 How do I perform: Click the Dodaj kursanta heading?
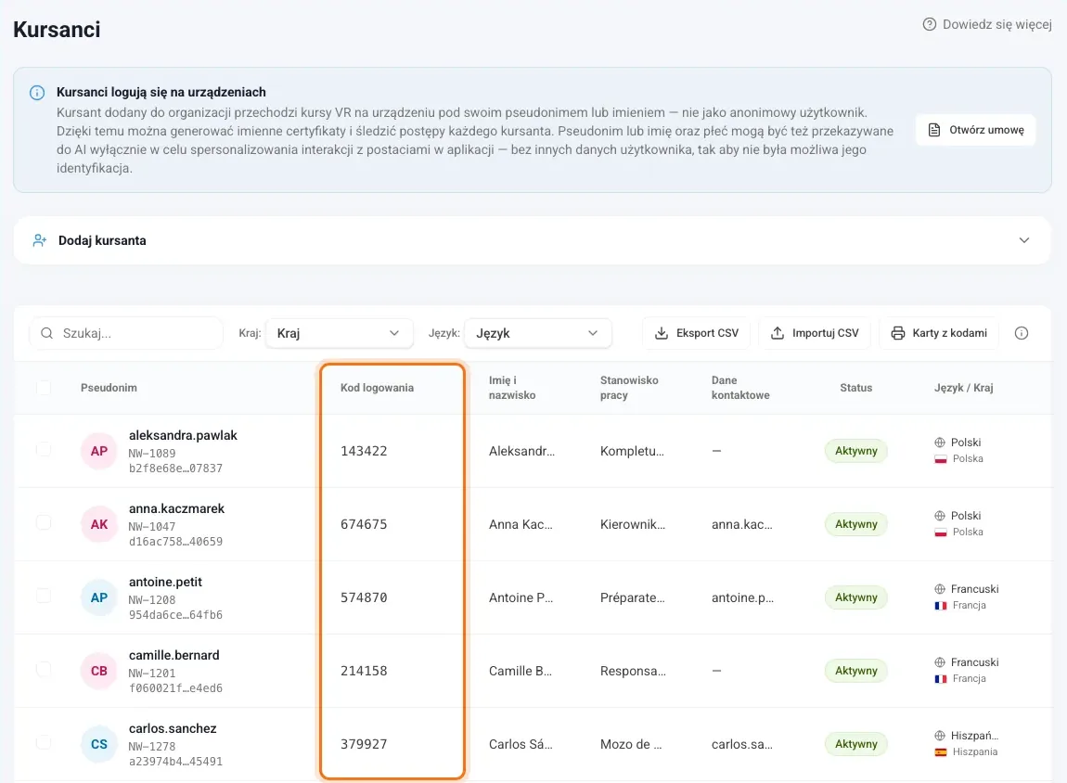102,240
